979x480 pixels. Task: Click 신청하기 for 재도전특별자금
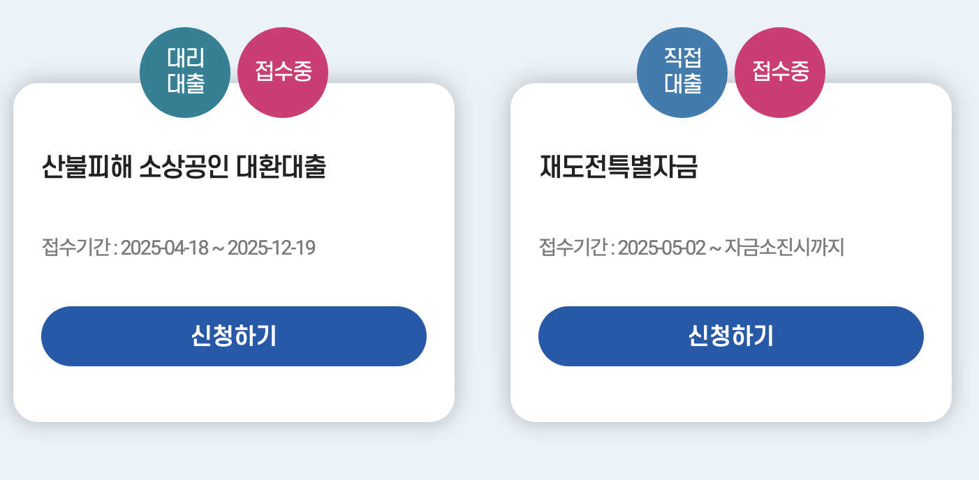(731, 336)
